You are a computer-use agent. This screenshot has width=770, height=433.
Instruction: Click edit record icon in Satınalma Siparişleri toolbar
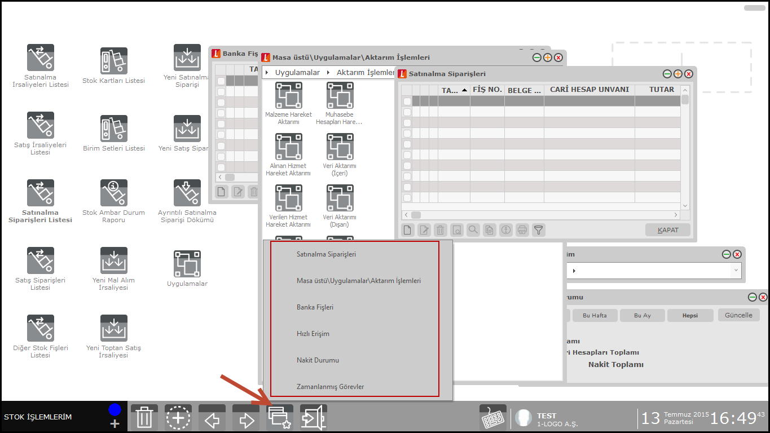pos(424,229)
